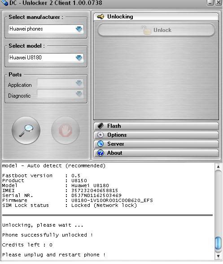Expand the Diagnostic port dropdown
This screenshot has width=223, height=264.
(60, 94)
